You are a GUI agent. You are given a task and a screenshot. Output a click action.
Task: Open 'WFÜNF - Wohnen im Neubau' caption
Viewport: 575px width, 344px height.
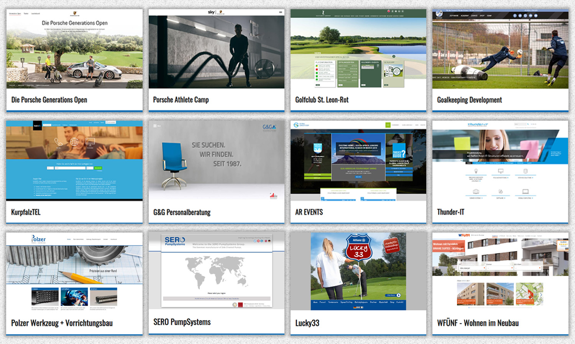point(478,323)
